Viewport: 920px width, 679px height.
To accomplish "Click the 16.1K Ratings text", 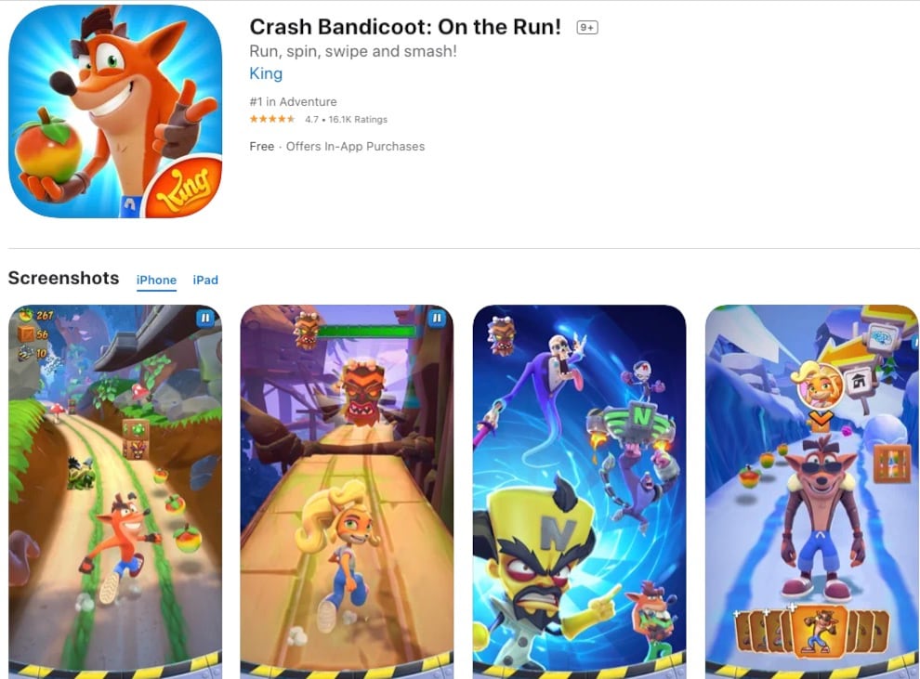I will coord(358,119).
